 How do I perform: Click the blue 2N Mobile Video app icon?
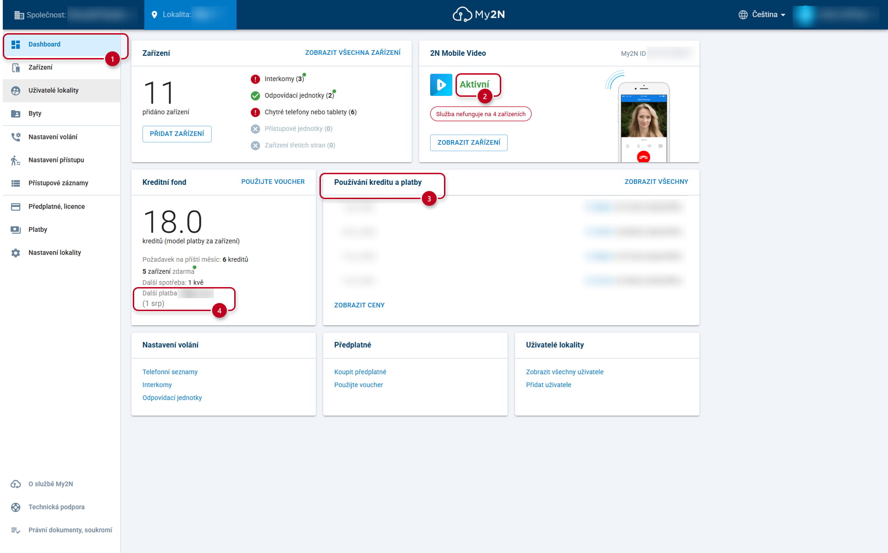click(x=441, y=85)
